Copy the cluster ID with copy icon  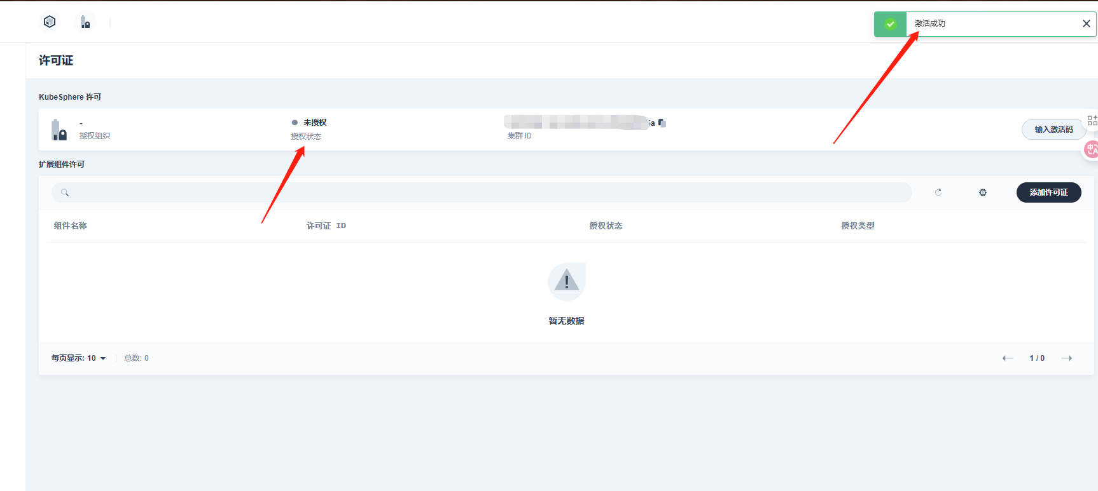click(x=662, y=123)
